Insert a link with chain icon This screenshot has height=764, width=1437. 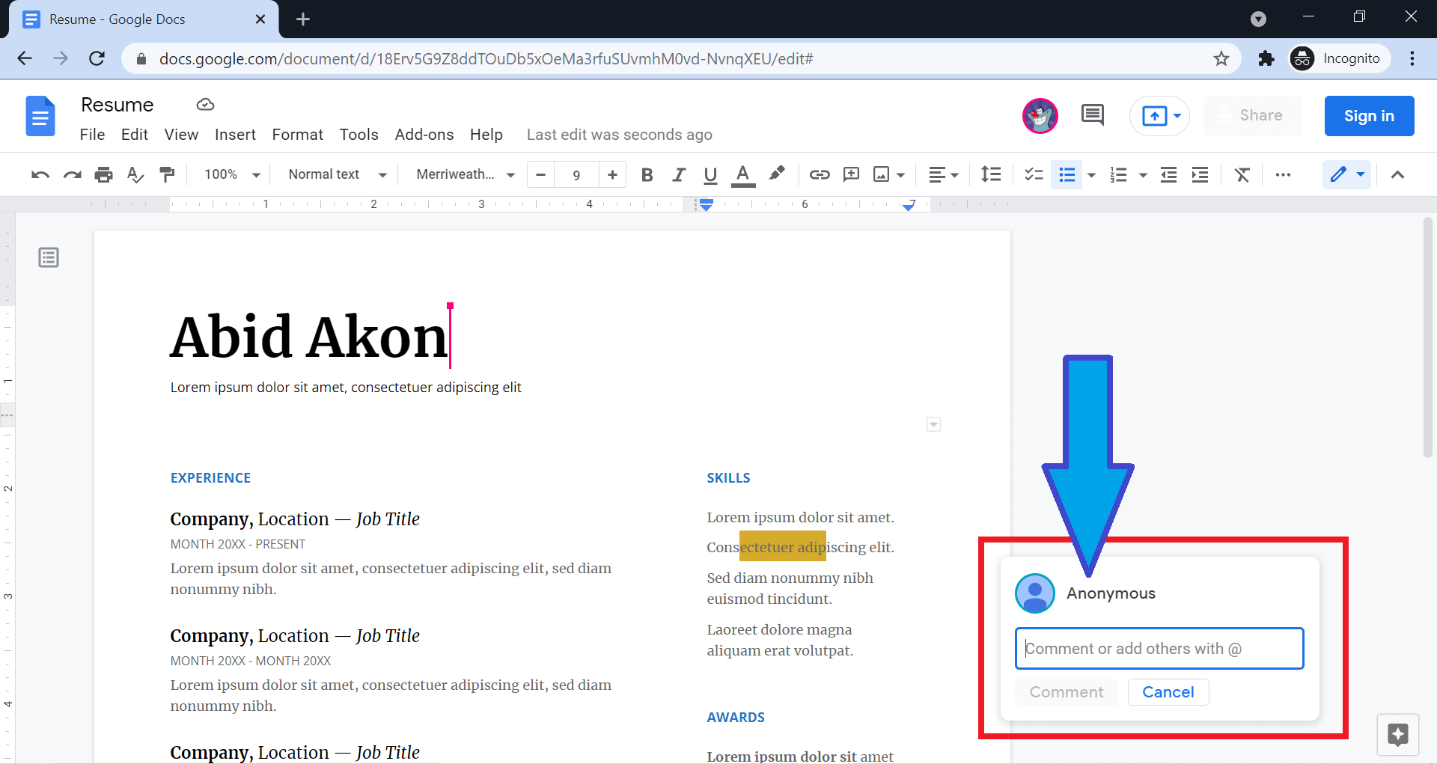point(820,175)
